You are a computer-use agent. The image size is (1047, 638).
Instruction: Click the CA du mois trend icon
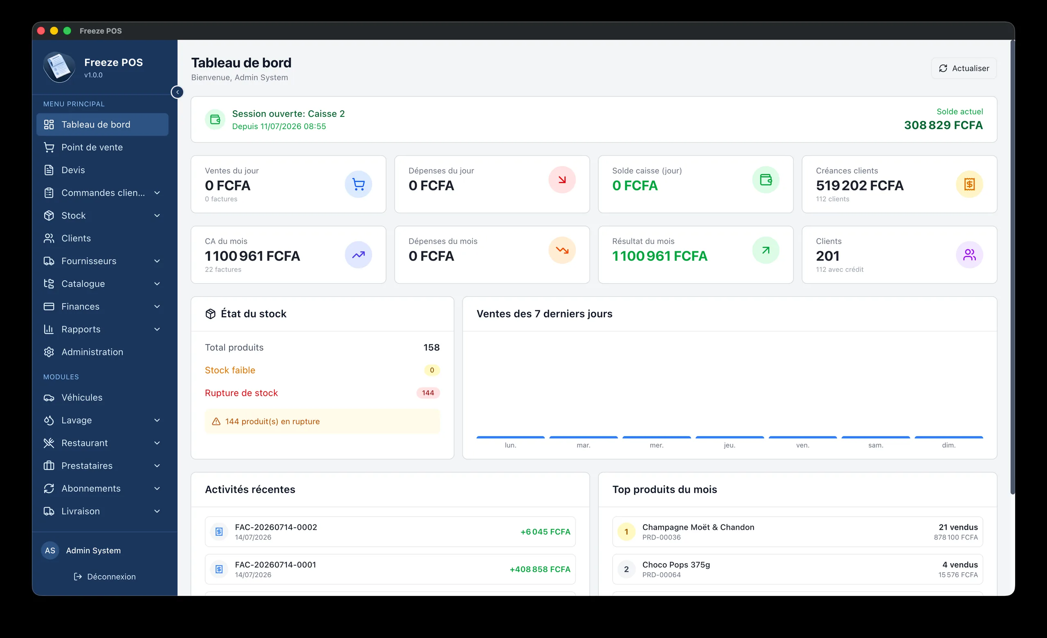pyautogui.click(x=358, y=255)
